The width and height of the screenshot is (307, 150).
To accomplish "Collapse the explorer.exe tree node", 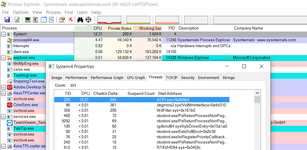I will tap(3, 58).
